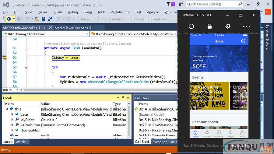
Task: Click the simulator Lock icon
Action: pos(209,26)
